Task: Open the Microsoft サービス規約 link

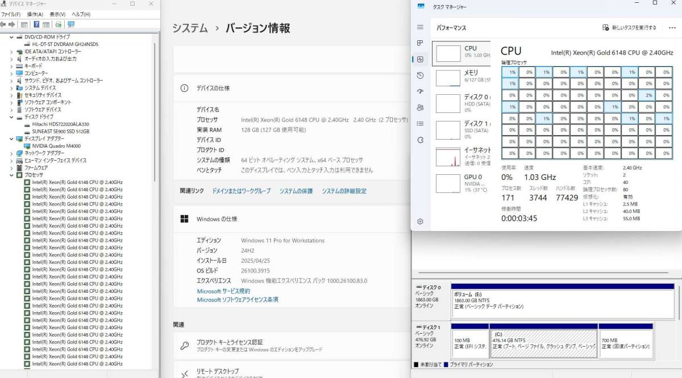Action: tap(223, 291)
